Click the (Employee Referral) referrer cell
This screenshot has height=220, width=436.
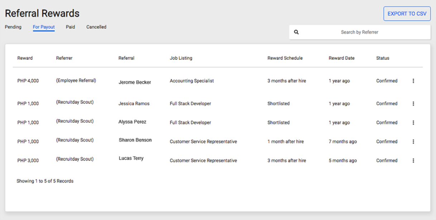(x=76, y=80)
